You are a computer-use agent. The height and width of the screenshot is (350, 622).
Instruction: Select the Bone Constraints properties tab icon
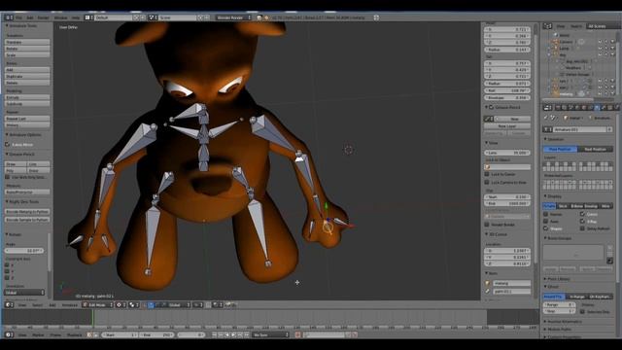click(x=610, y=108)
